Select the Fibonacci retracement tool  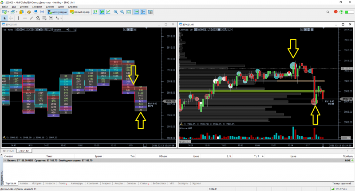44,18
